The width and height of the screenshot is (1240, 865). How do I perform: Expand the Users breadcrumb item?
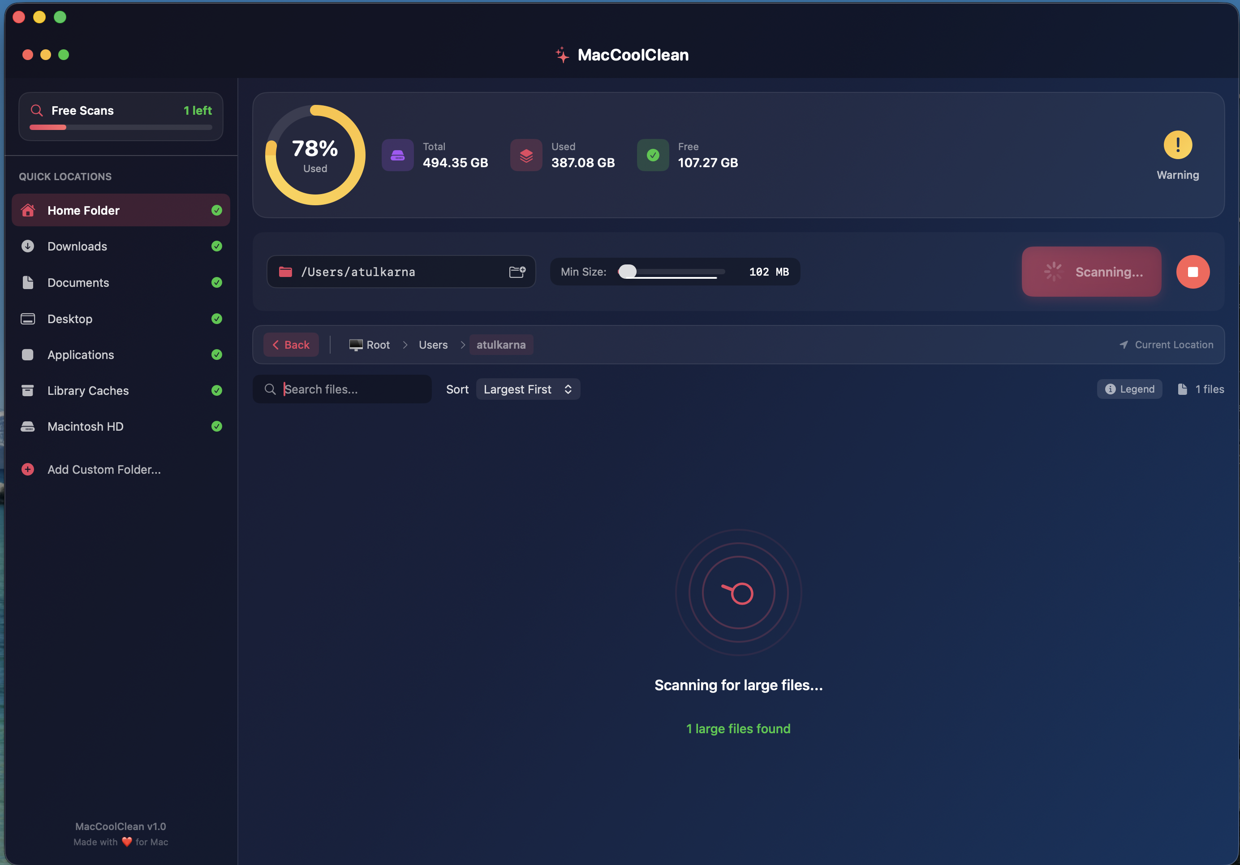pyautogui.click(x=433, y=345)
